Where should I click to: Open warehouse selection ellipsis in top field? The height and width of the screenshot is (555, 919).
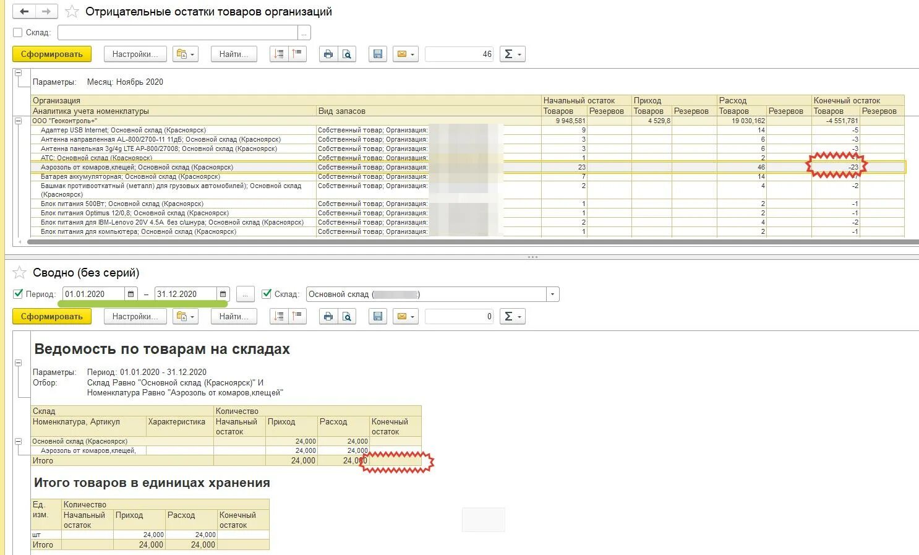click(304, 32)
